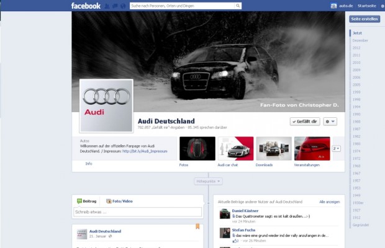
Task: Click the search magnifier button
Action: (x=238, y=6)
